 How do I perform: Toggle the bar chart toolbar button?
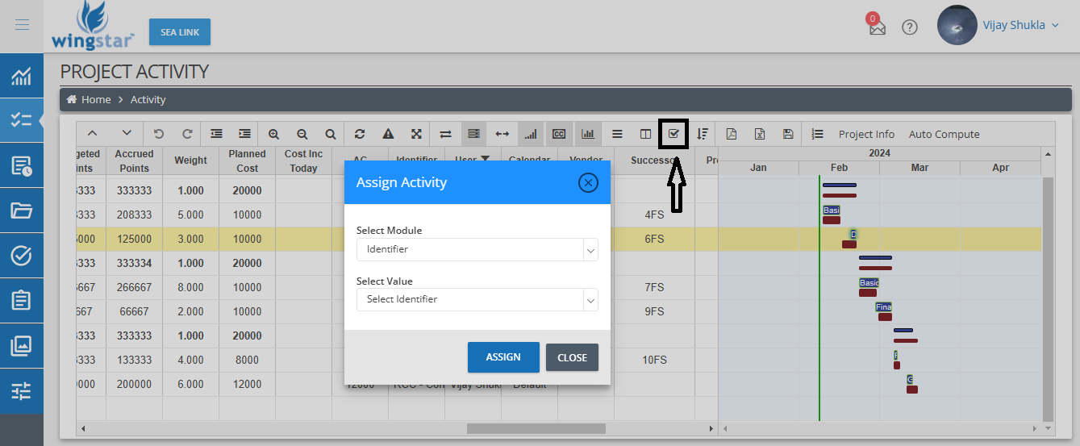[x=587, y=134]
